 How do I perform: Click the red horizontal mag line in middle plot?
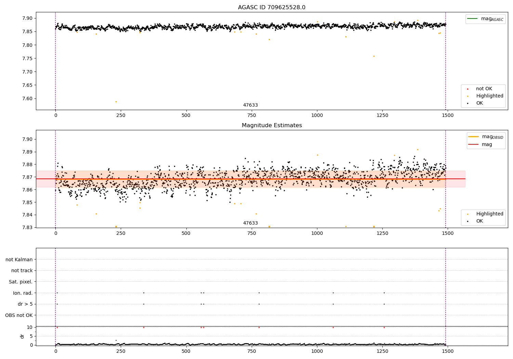click(250, 179)
